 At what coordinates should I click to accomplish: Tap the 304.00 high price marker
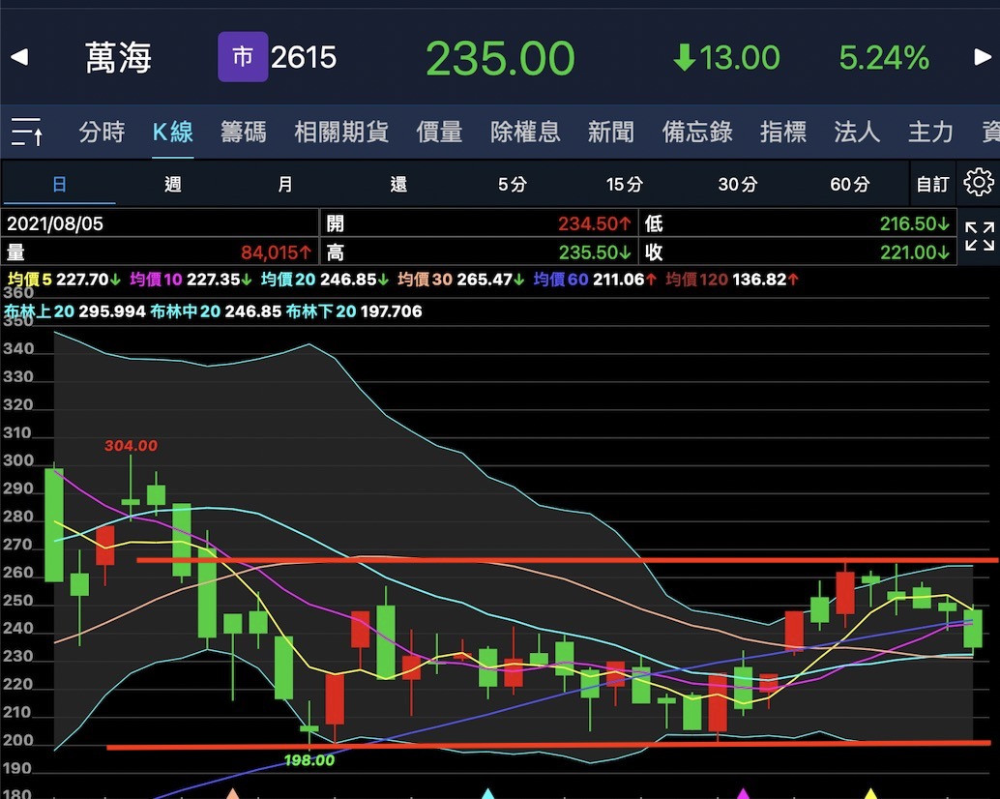pyautogui.click(x=131, y=445)
